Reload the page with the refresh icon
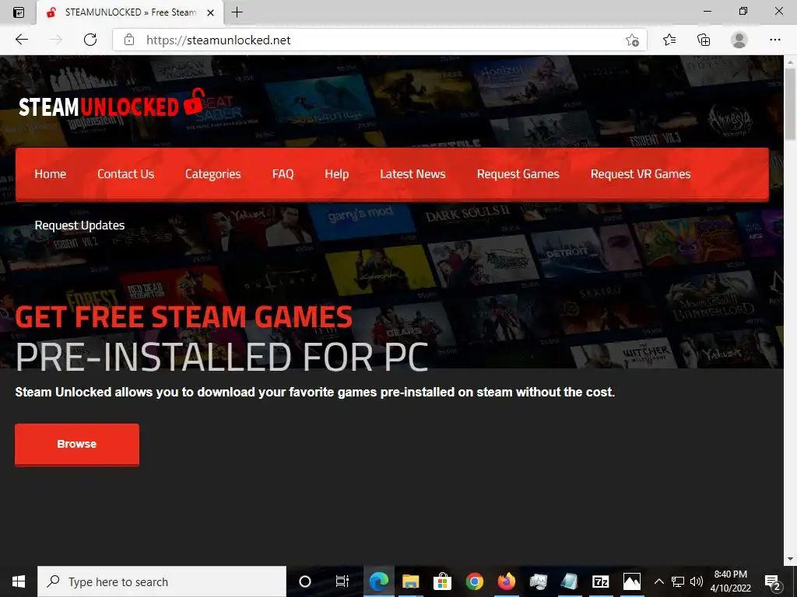Screen dimensions: 797x597 click(90, 40)
